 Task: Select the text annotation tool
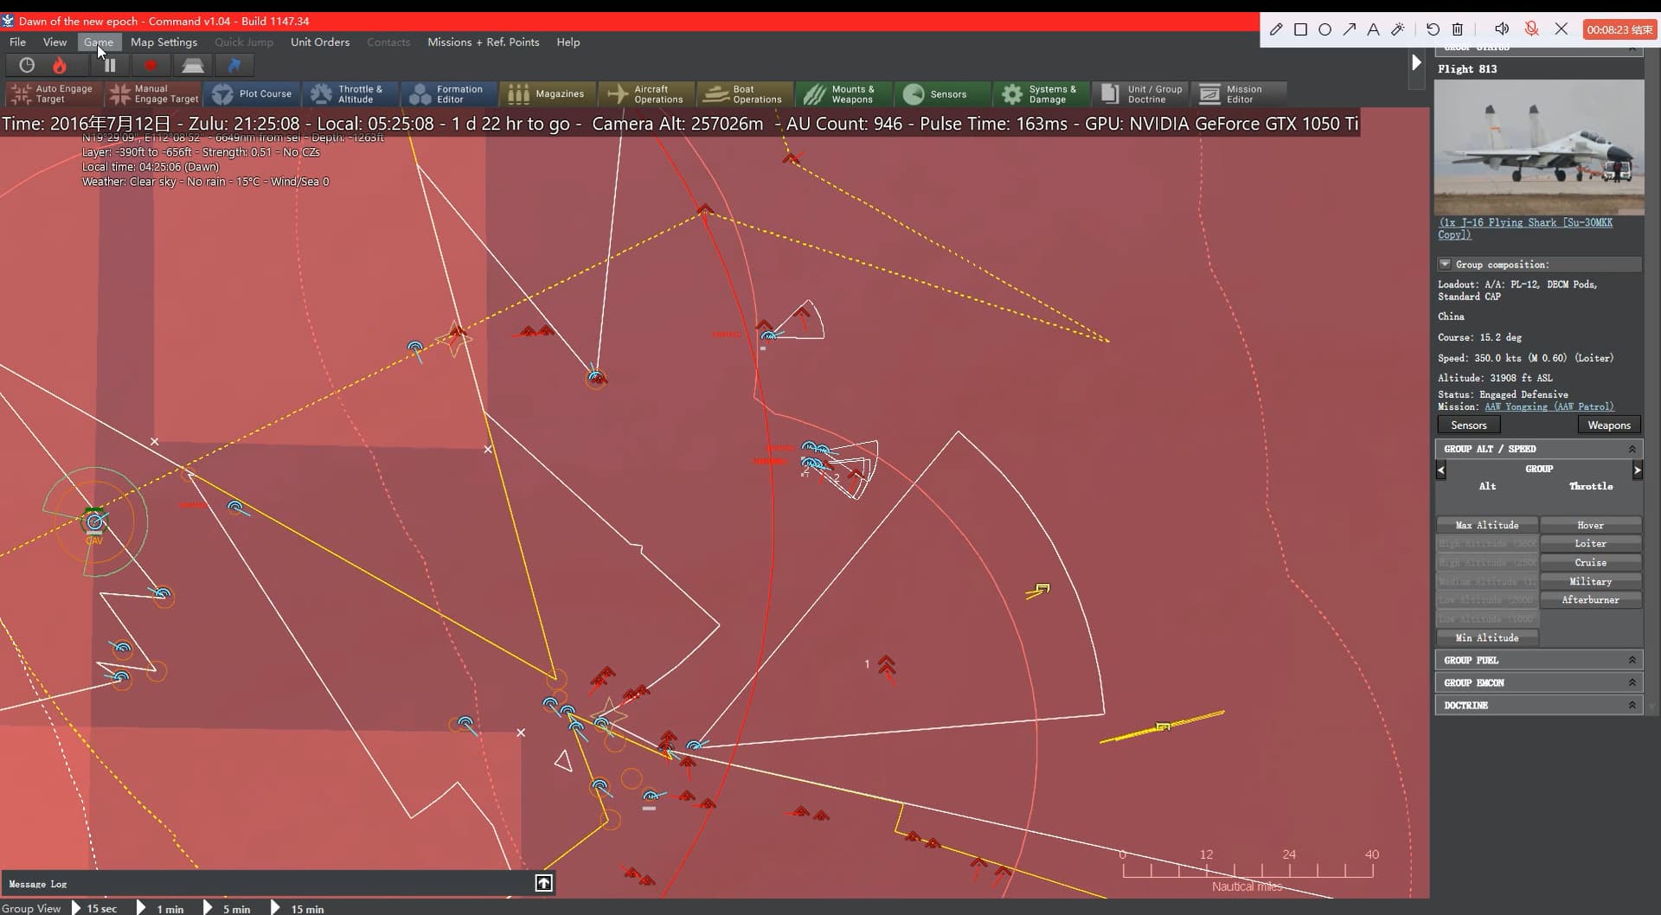click(x=1373, y=29)
